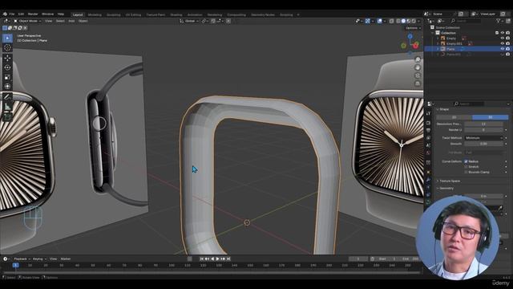Image resolution: width=513 pixels, height=289 pixels.
Task: Switch perspective/orthographic grid icon in viewport
Action: click(x=418, y=83)
